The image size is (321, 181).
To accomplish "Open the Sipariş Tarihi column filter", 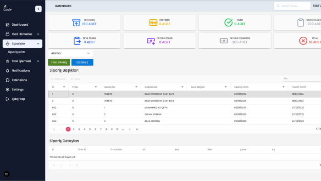I will point(283,87).
